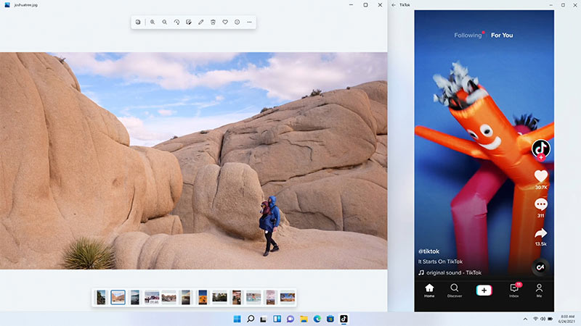Click the see-all-photos icon in the Photos toolbar
This screenshot has height=326, width=581.
pos(138,22)
